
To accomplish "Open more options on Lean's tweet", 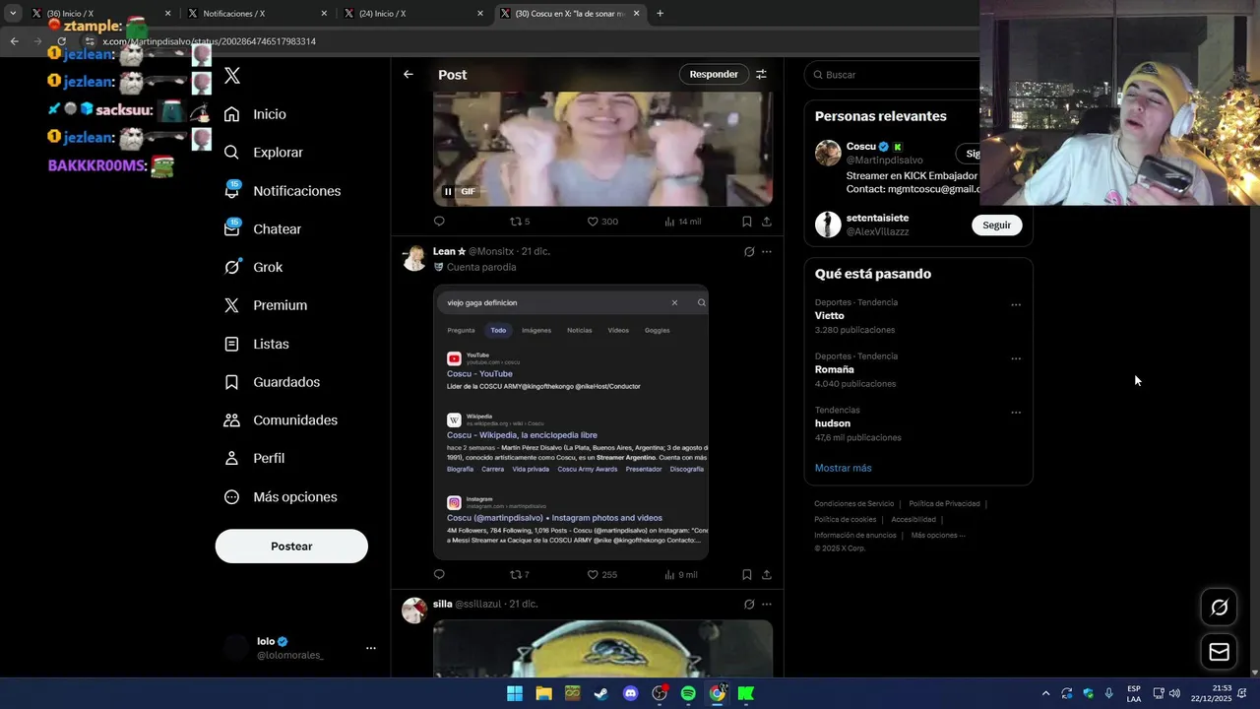I will 767,252.
